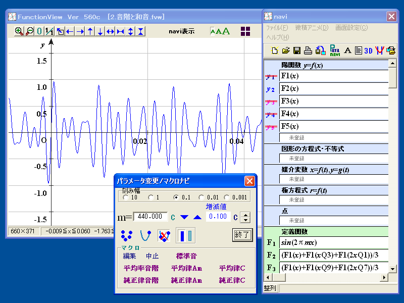Toggle visibility of y3 graph
The width and height of the screenshot is (404, 303).
pos(271,102)
